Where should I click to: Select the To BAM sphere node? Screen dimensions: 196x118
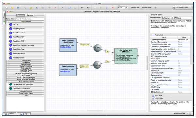pyautogui.click(x=97, y=48)
